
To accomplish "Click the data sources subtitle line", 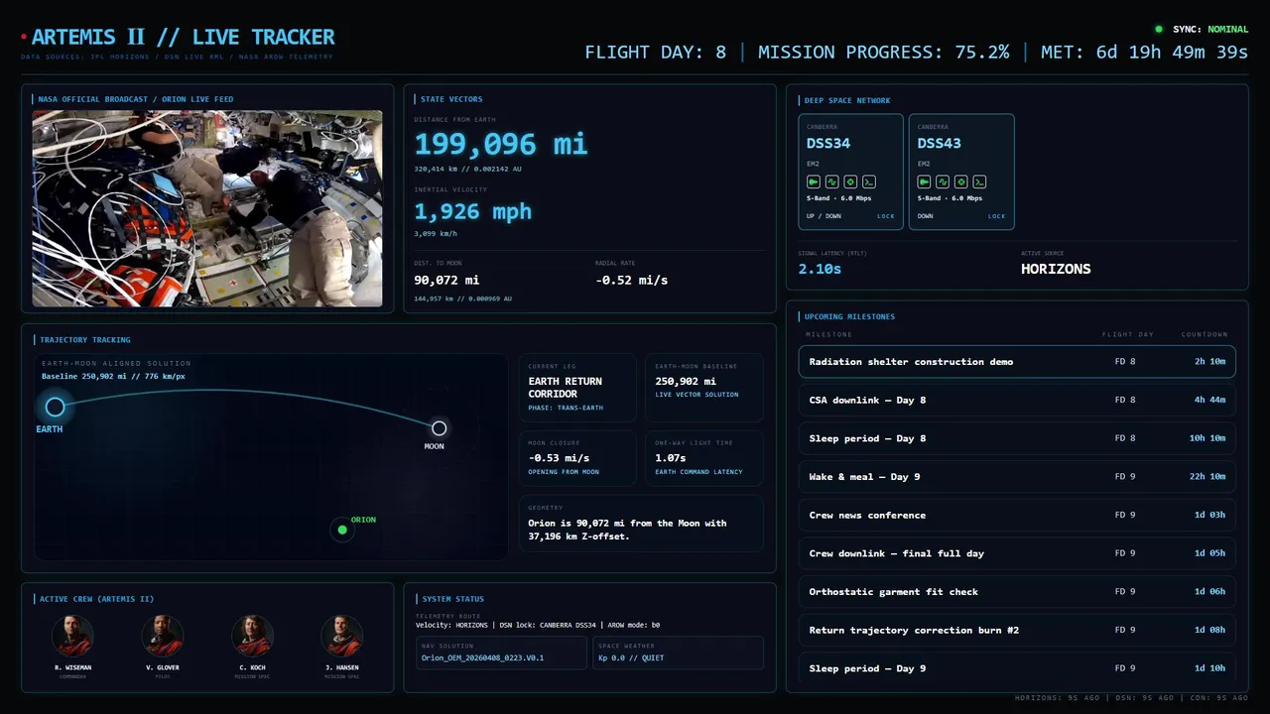I will 177,58.
